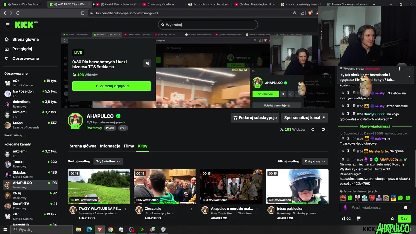Ban Majsterforte using the shield icon
This screenshot has width=416, height=234.
tap(354, 151)
